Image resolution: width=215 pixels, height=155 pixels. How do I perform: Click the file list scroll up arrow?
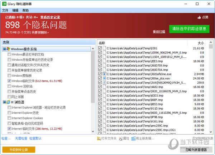click(x=211, y=42)
